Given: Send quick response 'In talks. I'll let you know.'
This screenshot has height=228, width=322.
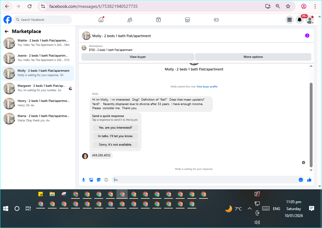Looking at the screenshot, I should point(115,136).
